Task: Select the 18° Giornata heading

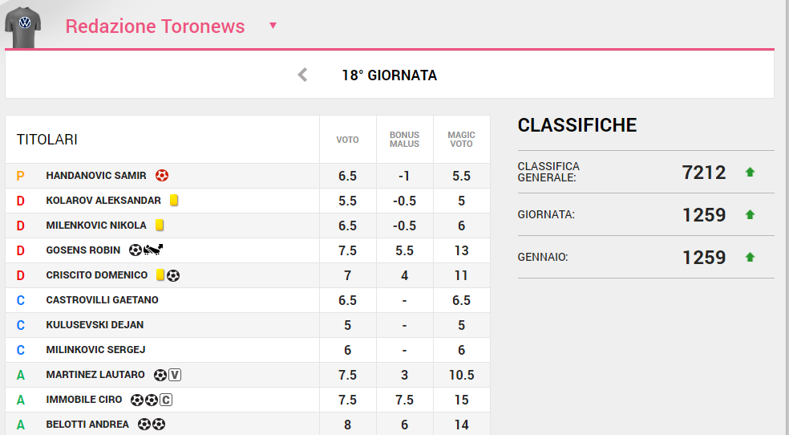Action: click(389, 75)
